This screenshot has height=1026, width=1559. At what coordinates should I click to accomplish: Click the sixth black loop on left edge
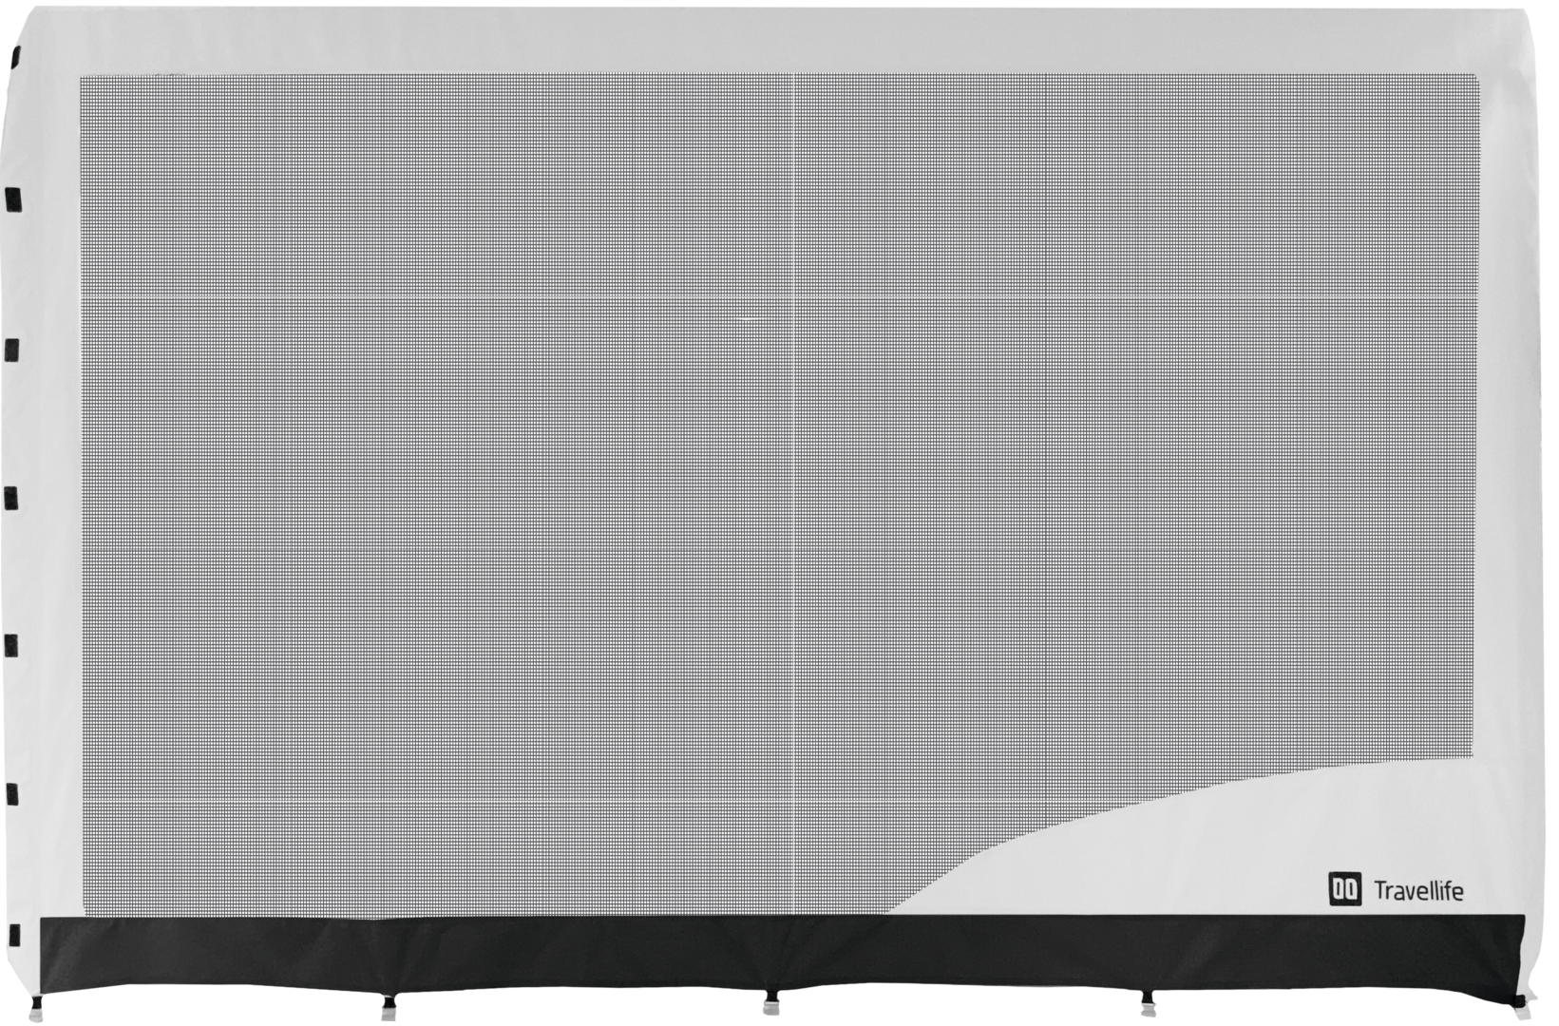click(13, 792)
